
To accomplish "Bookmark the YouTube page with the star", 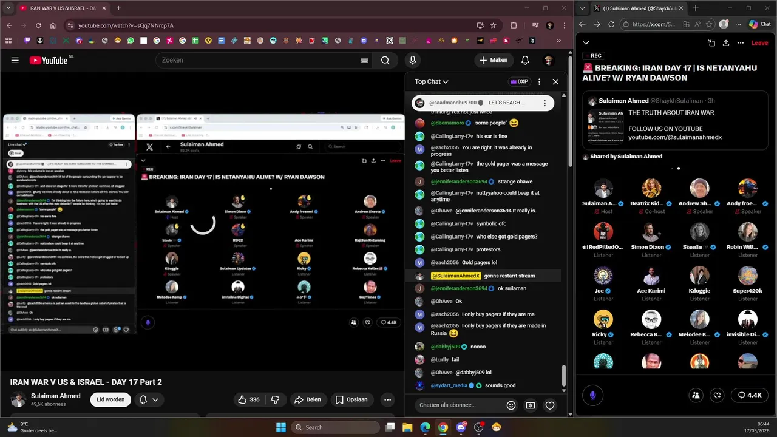I will (494, 25).
